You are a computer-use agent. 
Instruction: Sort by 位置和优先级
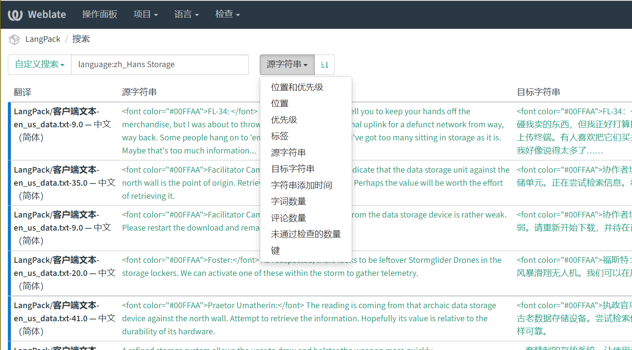[x=306, y=87]
